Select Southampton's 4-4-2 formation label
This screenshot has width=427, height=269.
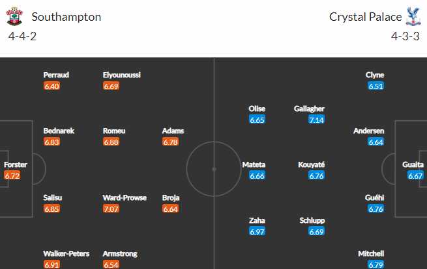(22, 36)
